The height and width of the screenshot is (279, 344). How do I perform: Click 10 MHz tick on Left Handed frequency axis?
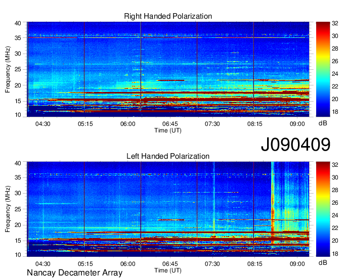[x=18, y=255]
